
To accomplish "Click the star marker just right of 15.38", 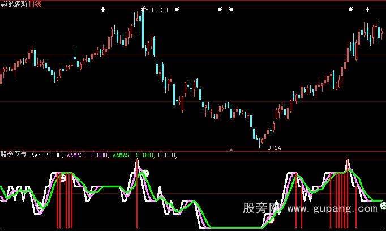I will (177, 10).
